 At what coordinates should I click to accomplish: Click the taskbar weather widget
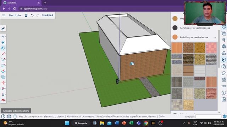click(14, 123)
